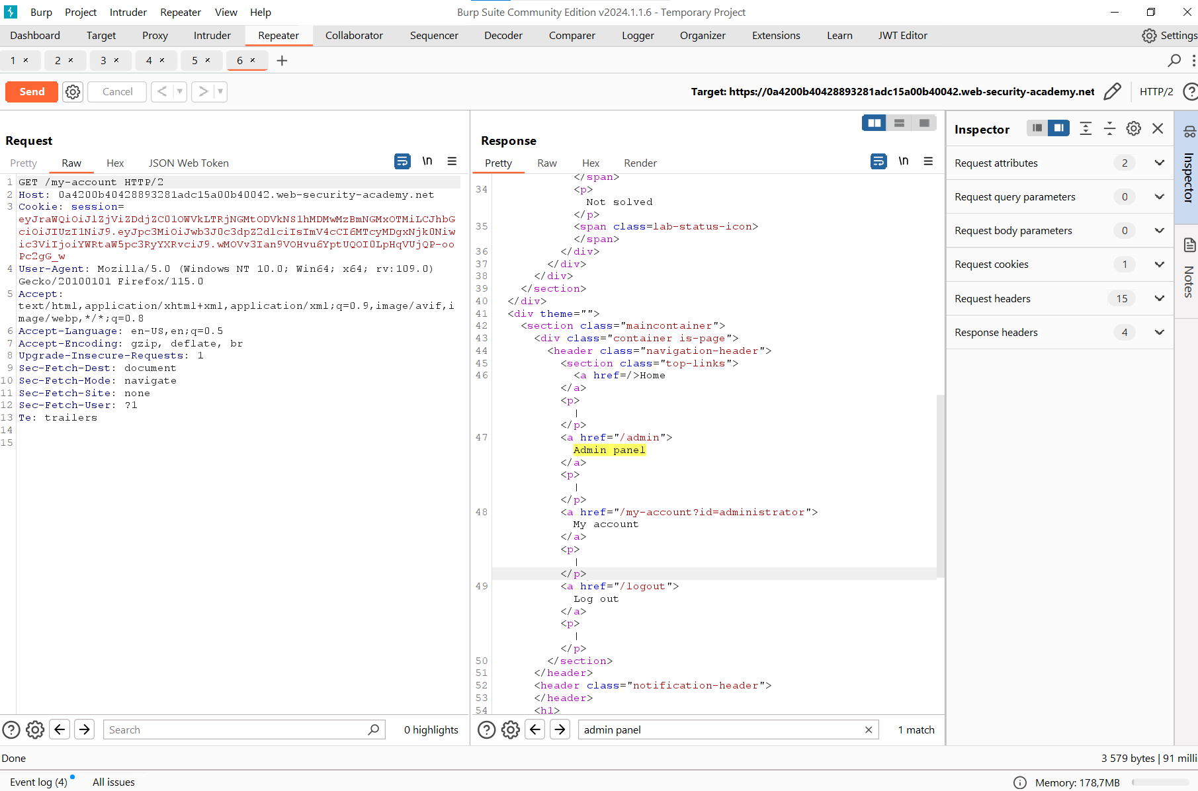
Task: Jump to previous Request search match
Action: tap(60, 729)
